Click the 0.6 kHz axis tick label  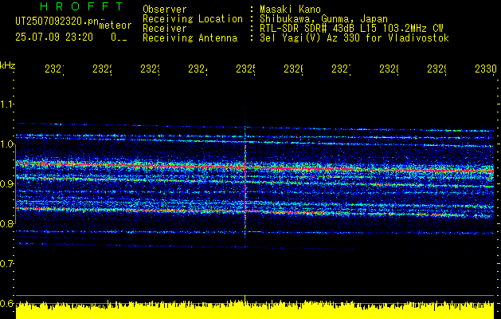tap(6, 303)
